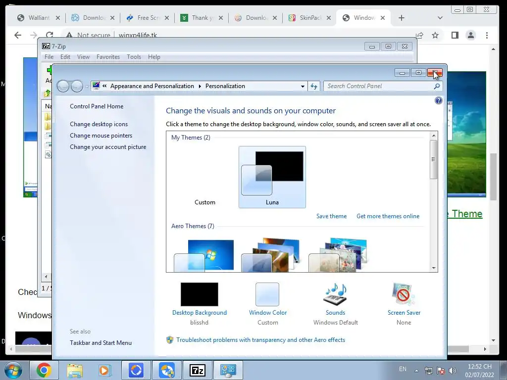This screenshot has height=380, width=507.
Task: Bookmark this page with the star icon
Action: click(435, 35)
